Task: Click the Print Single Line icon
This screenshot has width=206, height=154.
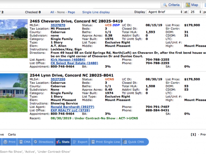Action: pos(93,142)
